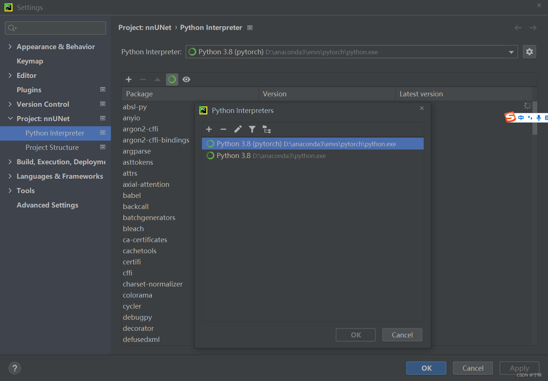This screenshot has width=548, height=381.
Task: Click the Apply button
Action: tap(520, 368)
